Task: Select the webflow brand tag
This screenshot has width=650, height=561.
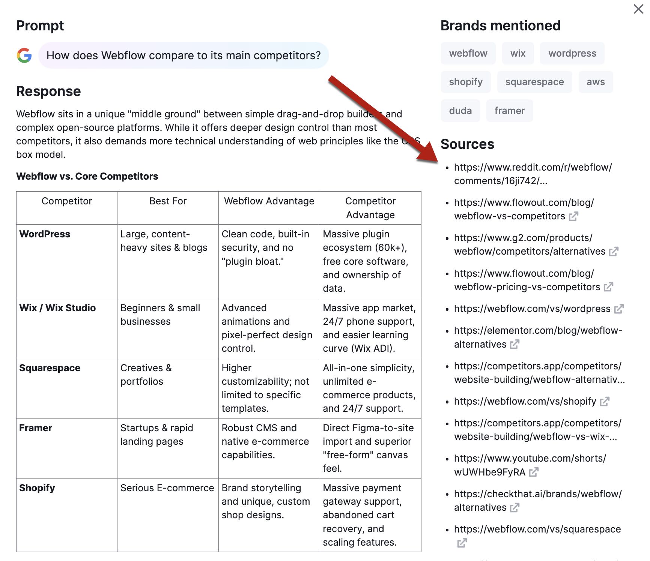Action: point(468,53)
